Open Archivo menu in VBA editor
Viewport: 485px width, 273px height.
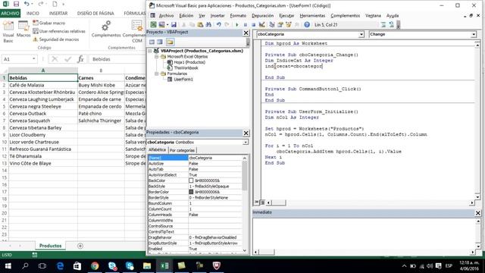click(166, 15)
